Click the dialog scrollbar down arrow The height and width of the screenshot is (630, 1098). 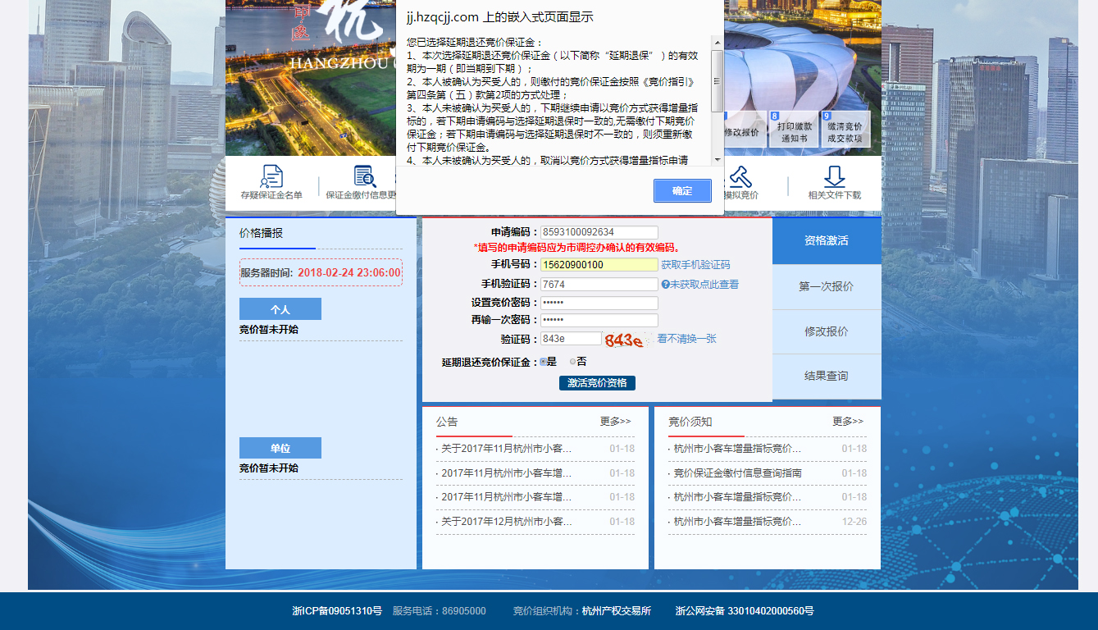pos(717,159)
